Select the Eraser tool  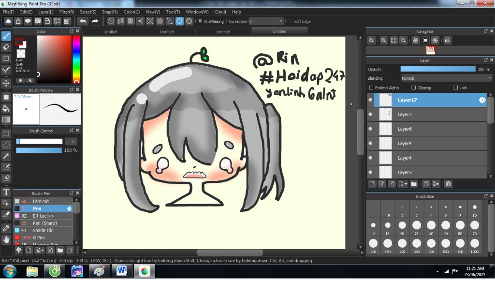tap(6, 47)
